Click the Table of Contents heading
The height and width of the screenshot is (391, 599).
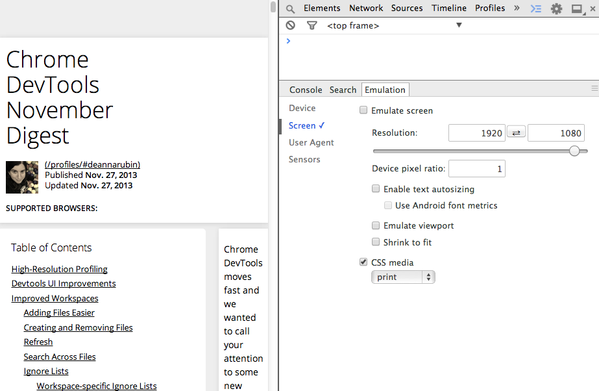(51, 247)
